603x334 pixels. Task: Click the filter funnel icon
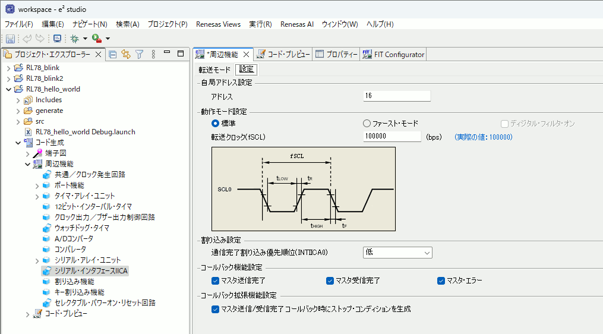140,54
